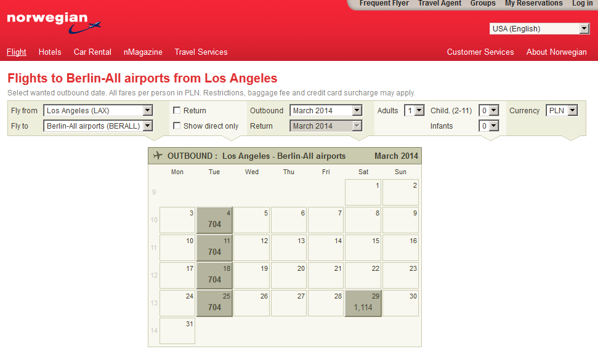Screen dimensions: 598x349
Task: Open the Adults count dropdown
Action: pyautogui.click(x=414, y=111)
